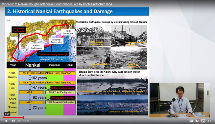Click the Central area of Kochi city today photo
215x124 pixels.
tap(112, 105)
